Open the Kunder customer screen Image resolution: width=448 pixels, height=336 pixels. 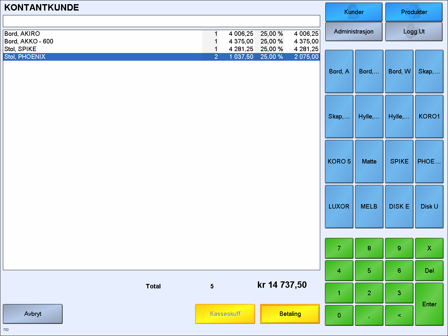pos(354,12)
